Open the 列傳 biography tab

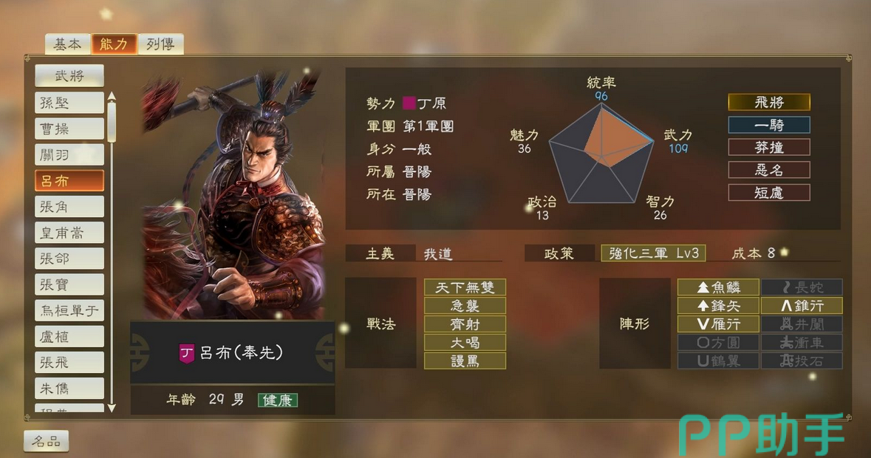point(160,44)
